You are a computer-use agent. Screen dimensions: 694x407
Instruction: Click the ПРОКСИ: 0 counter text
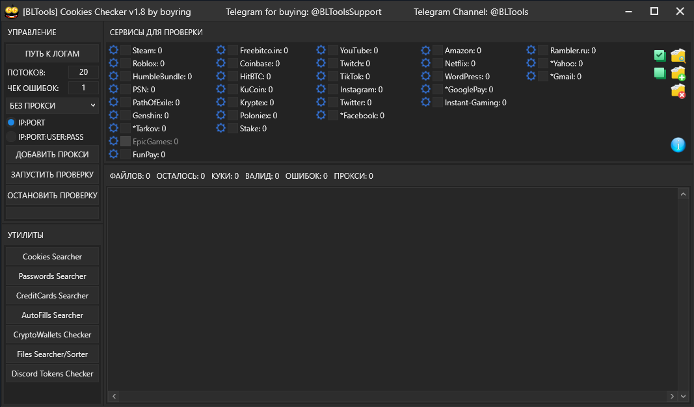pos(353,176)
